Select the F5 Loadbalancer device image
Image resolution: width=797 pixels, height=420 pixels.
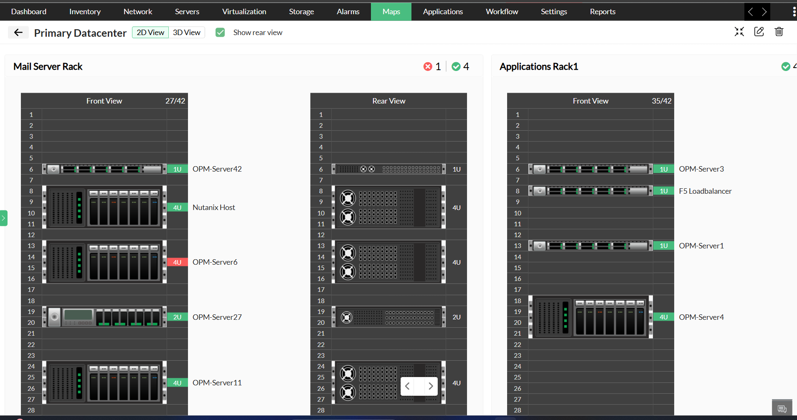[591, 191]
